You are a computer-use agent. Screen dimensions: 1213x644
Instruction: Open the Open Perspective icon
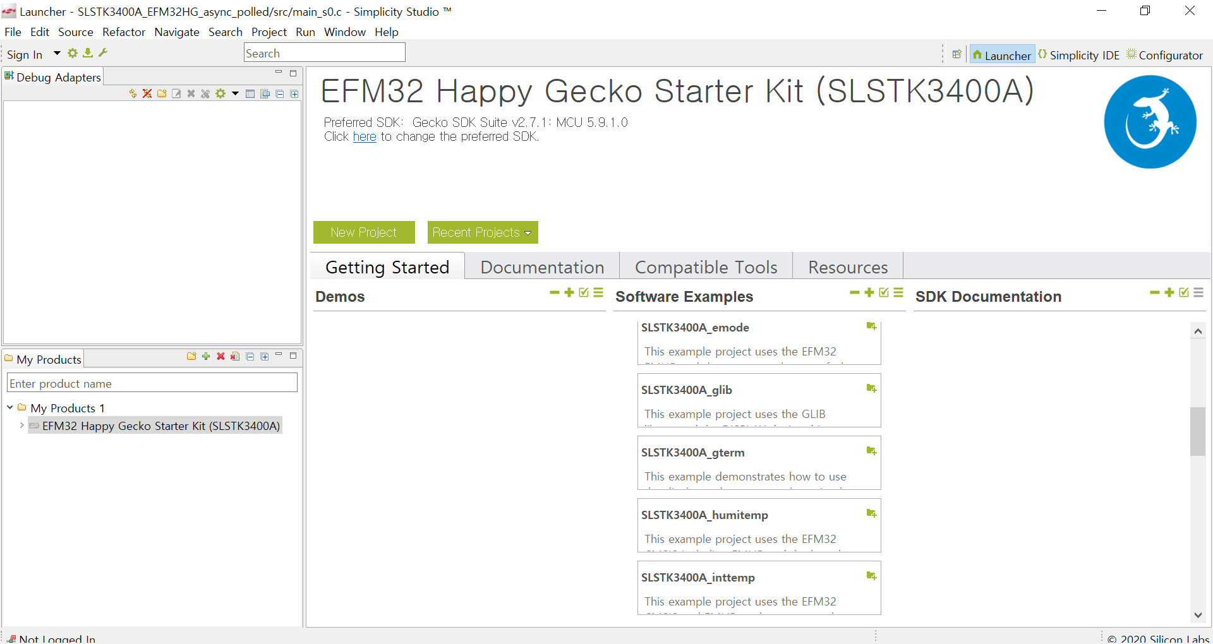957,54
